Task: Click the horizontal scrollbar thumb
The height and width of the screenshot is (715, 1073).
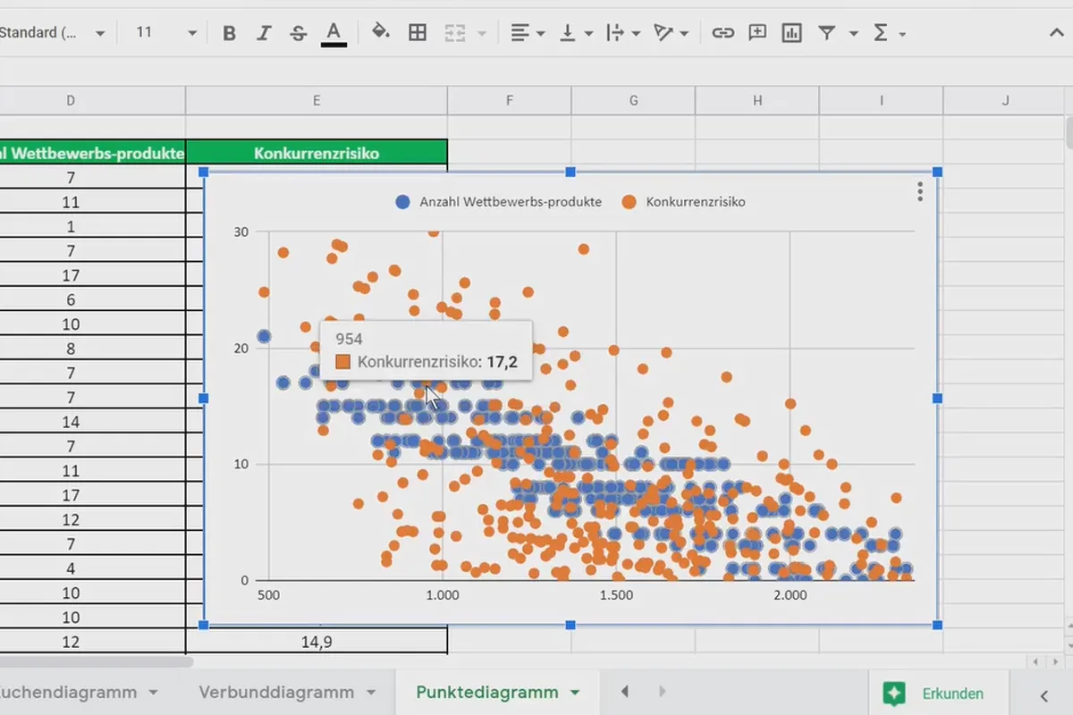Action: [x=97, y=662]
